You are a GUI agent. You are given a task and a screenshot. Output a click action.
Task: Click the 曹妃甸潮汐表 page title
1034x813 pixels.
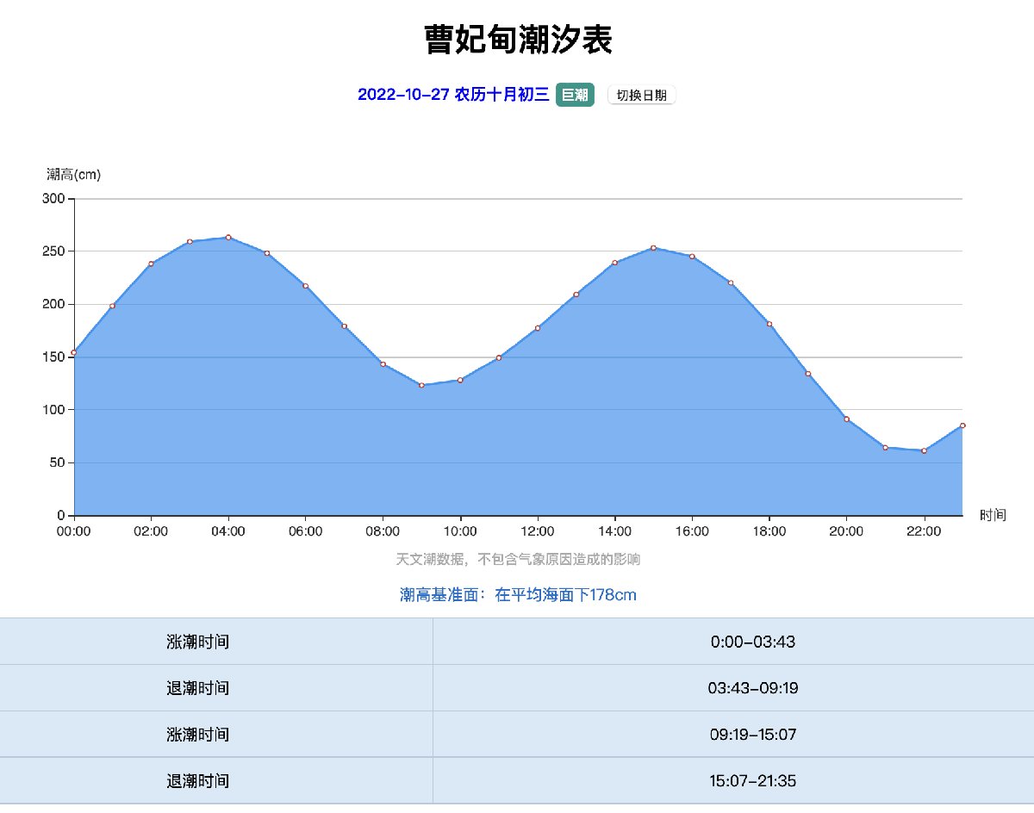[518, 40]
